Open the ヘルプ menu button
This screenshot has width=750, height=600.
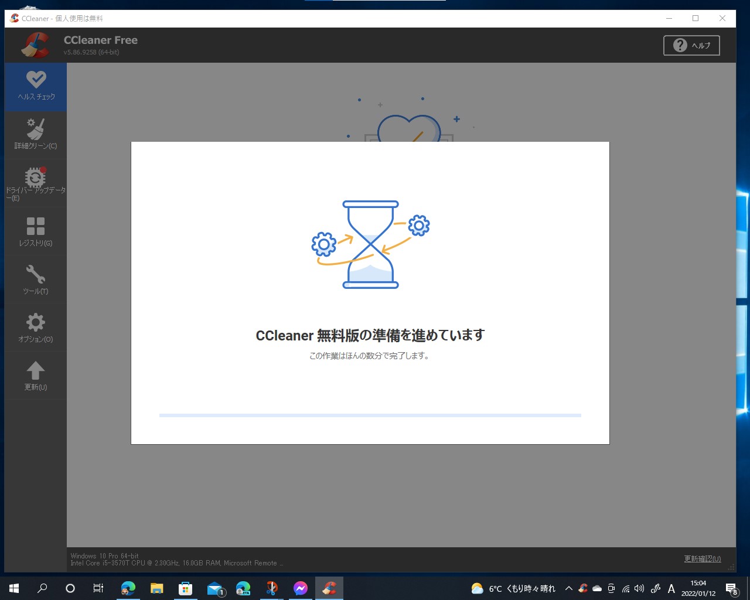[x=691, y=45]
